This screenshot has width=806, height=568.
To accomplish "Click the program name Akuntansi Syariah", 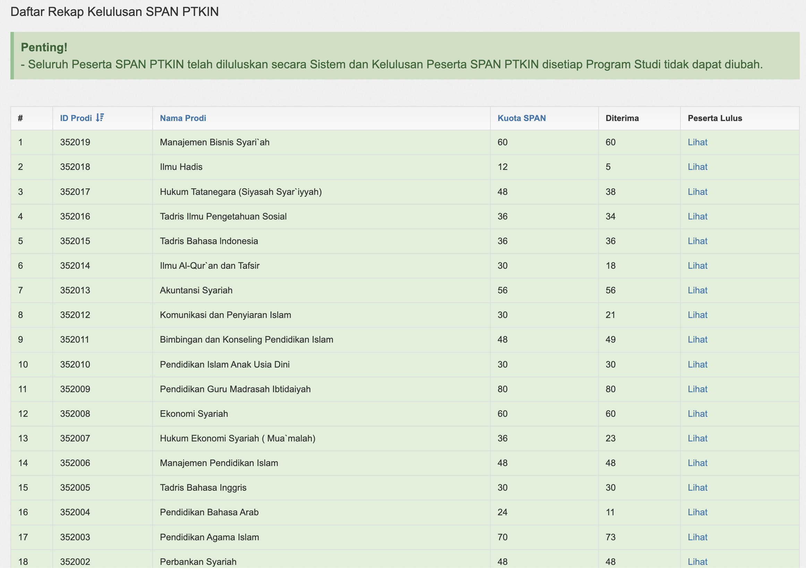I will (196, 290).
